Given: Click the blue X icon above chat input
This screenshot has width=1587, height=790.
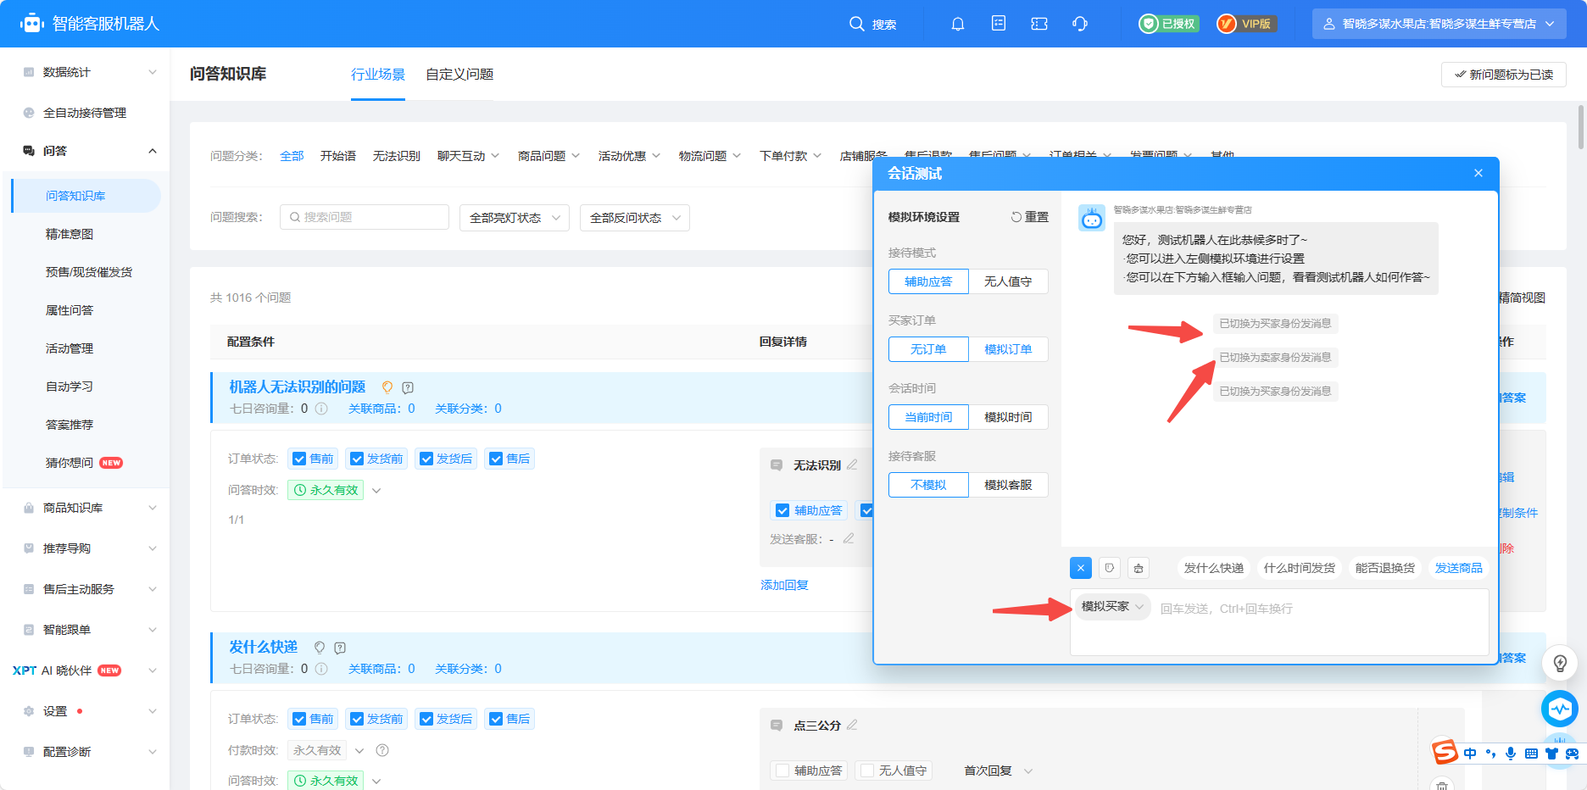Looking at the screenshot, I should (1081, 568).
